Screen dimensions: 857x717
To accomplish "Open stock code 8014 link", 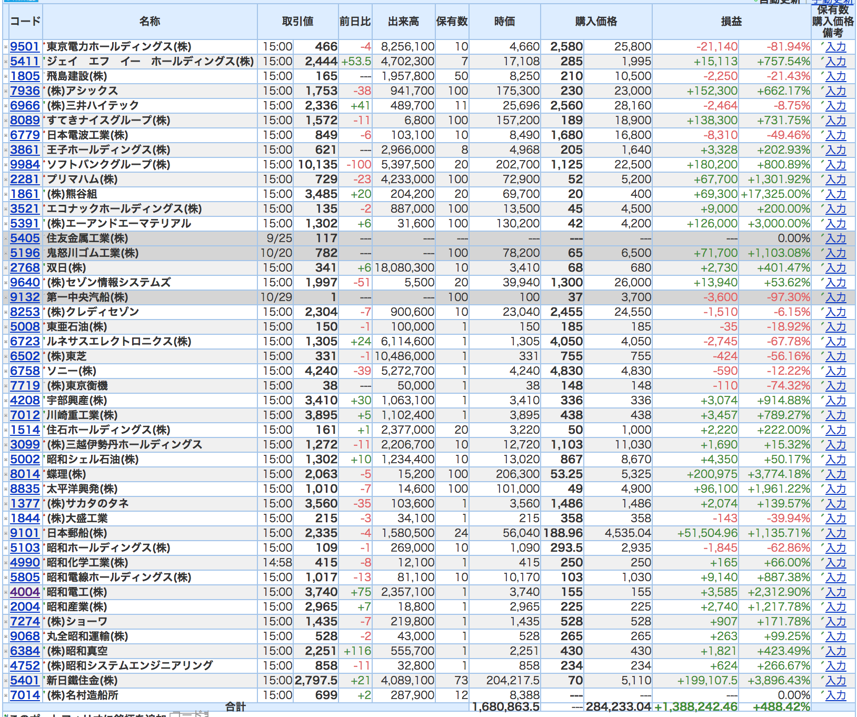I will coord(25,474).
